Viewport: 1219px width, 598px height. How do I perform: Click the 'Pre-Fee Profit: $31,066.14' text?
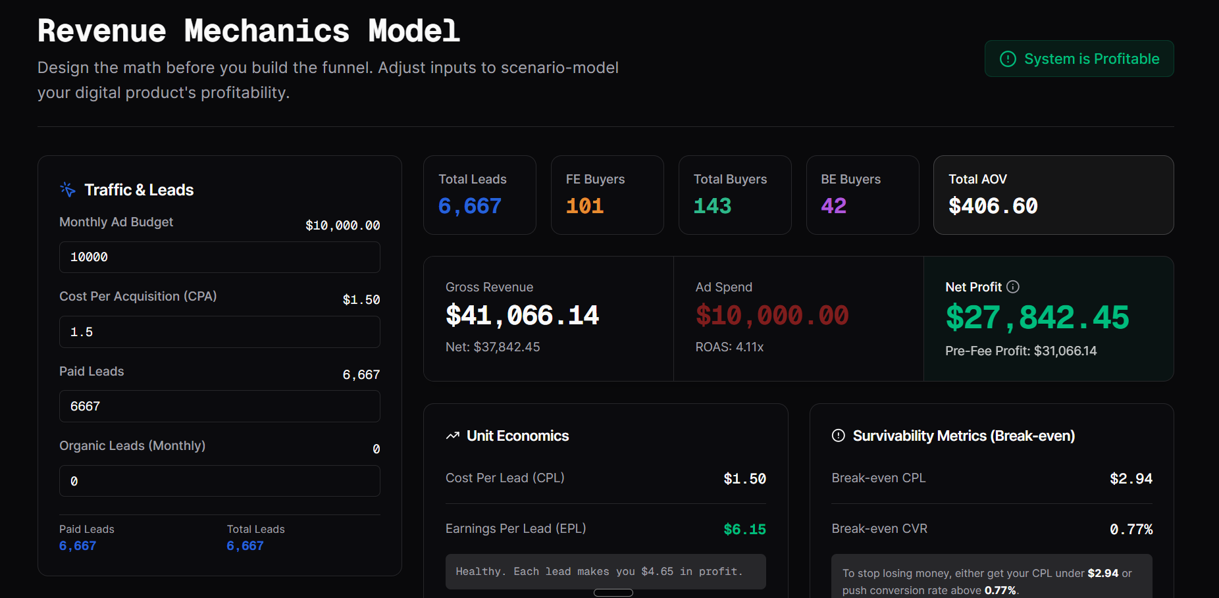[1021, 351]
